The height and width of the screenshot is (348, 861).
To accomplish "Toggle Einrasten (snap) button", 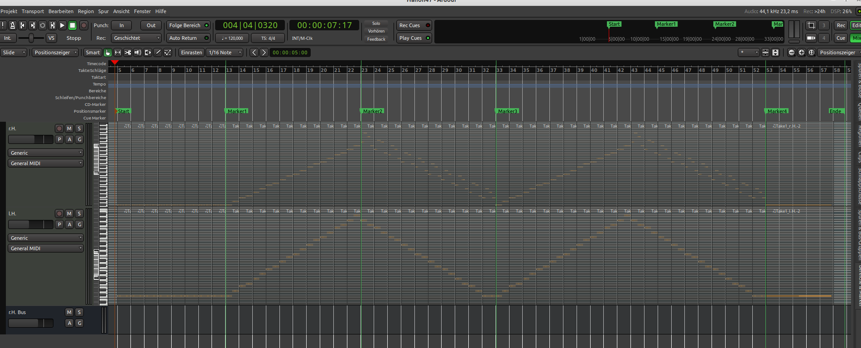I will pyautogui.click(x=192, y=52).
